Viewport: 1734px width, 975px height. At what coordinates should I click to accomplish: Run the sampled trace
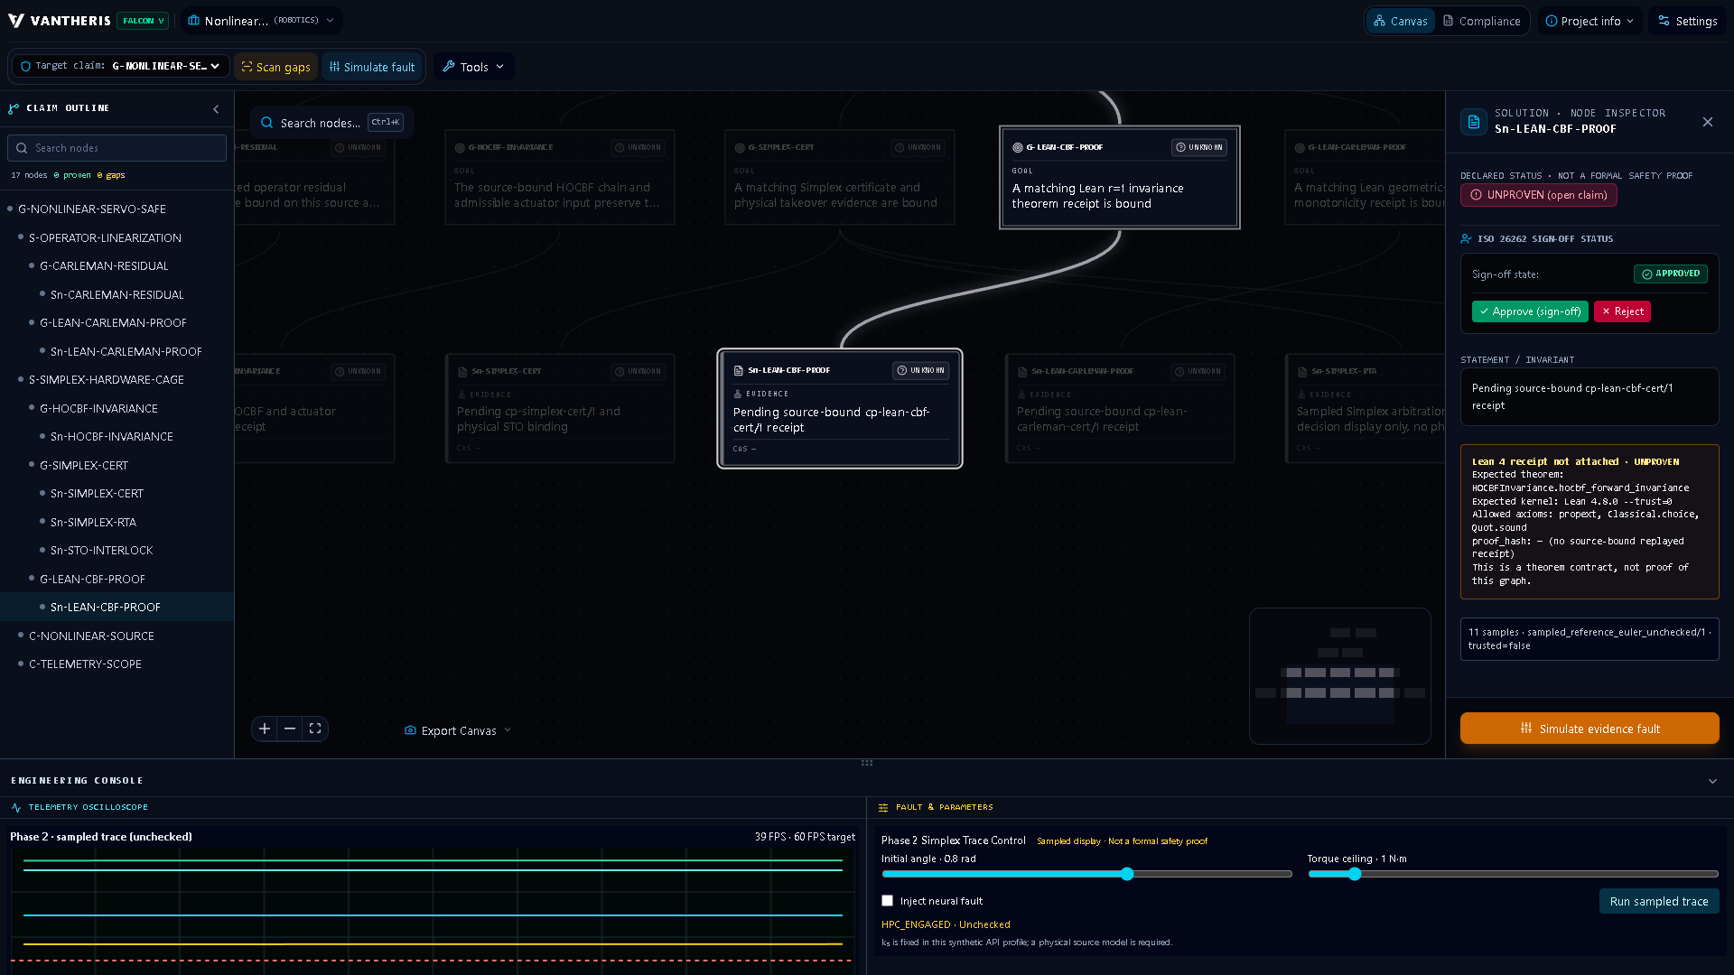(1659, 901)
